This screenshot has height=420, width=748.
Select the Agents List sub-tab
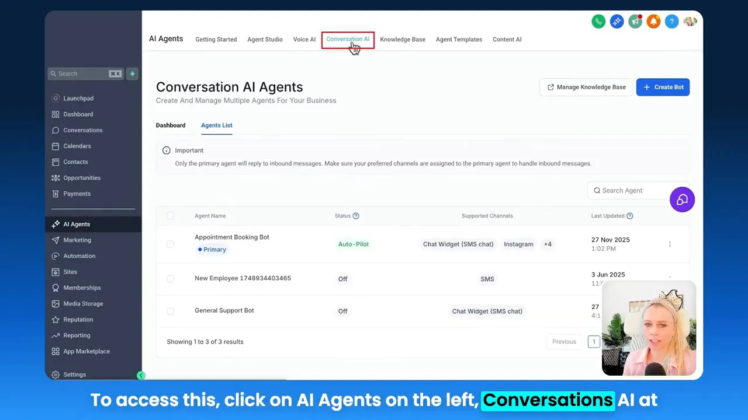pyautogui.click(x=217, y=125)
